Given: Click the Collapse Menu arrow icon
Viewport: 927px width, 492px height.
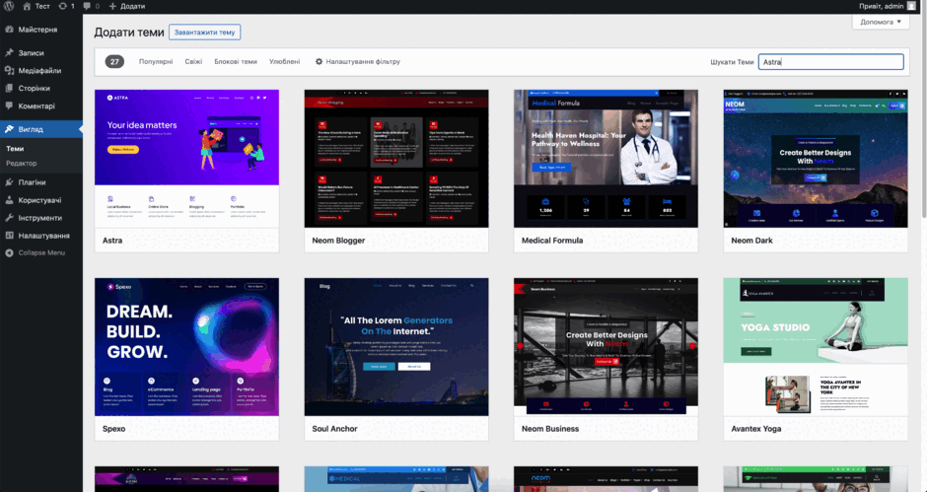Looking at the screenshot, I should (9, 252).
